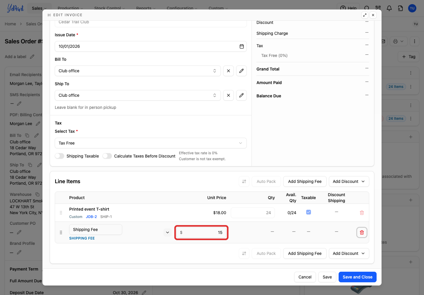Click the sort line items icon below table
This screenshot has width=424, height=295.
click(x=244, y=253)
